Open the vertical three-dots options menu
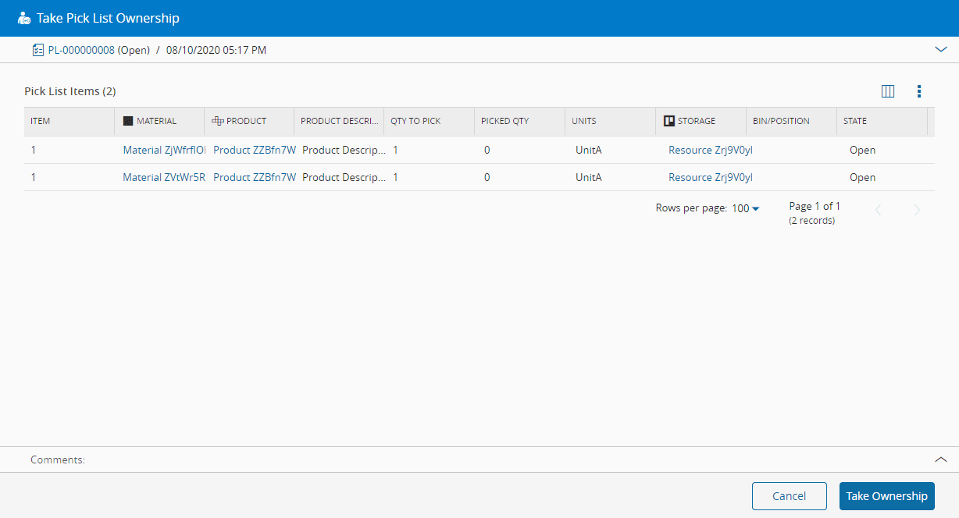Viewport: 959px width, 518px height. [919, 91]
